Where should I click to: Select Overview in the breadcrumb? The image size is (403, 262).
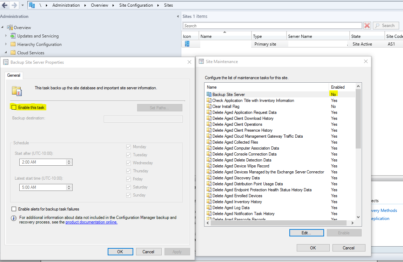coord(100,5)
